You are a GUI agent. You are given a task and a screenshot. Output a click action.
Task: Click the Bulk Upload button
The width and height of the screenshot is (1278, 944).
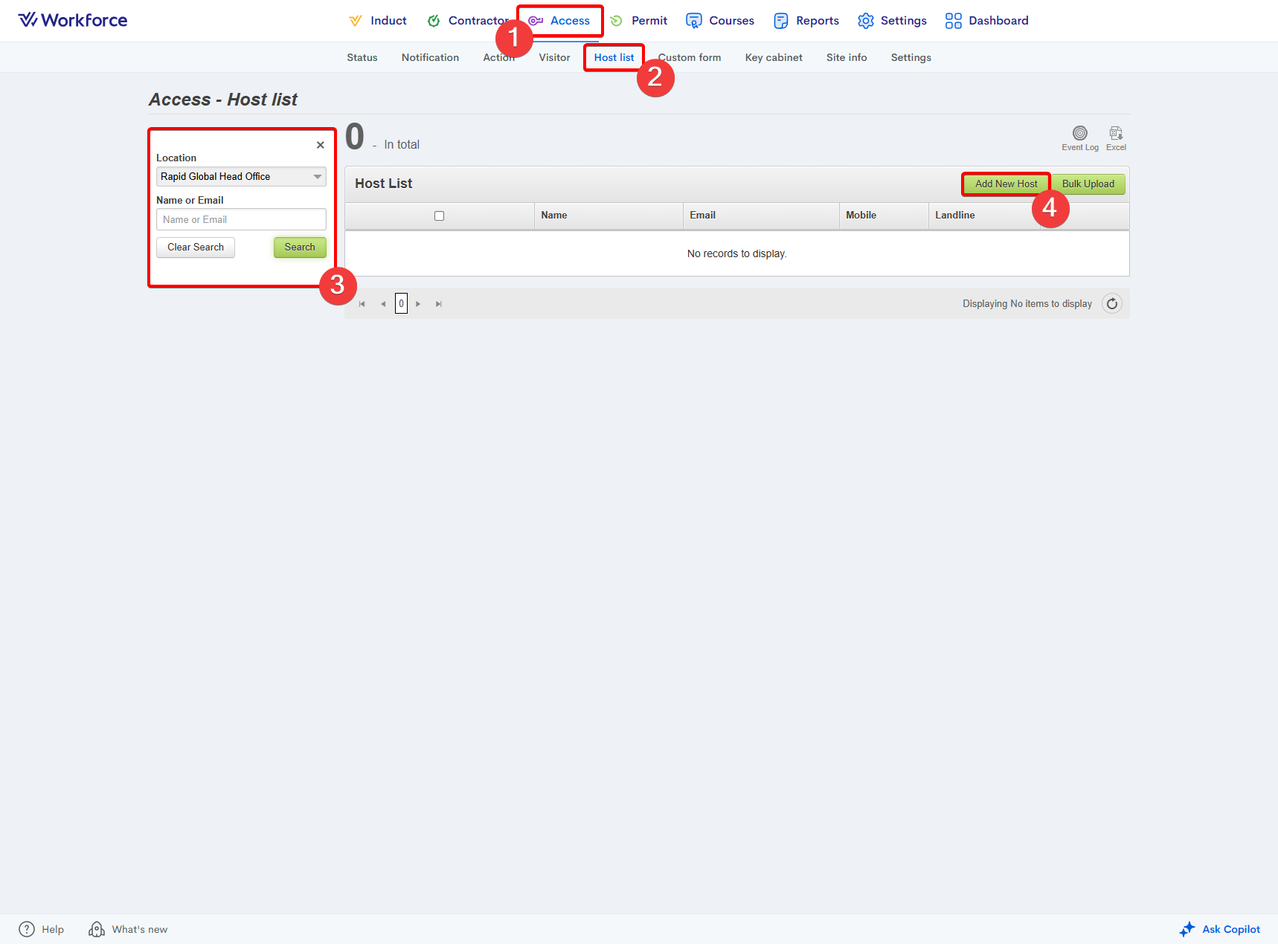click(1088, 184)
